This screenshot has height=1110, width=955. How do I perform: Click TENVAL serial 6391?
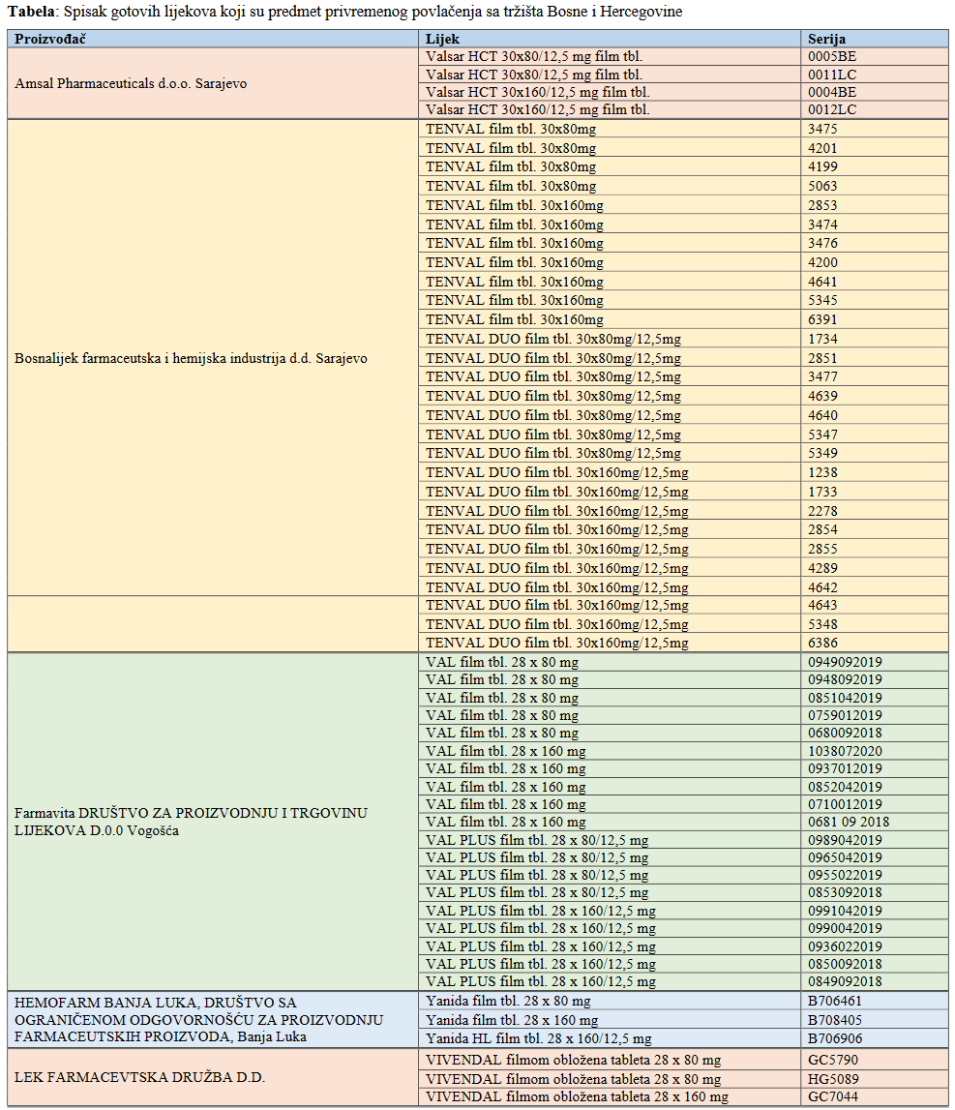tap(822, 320)
